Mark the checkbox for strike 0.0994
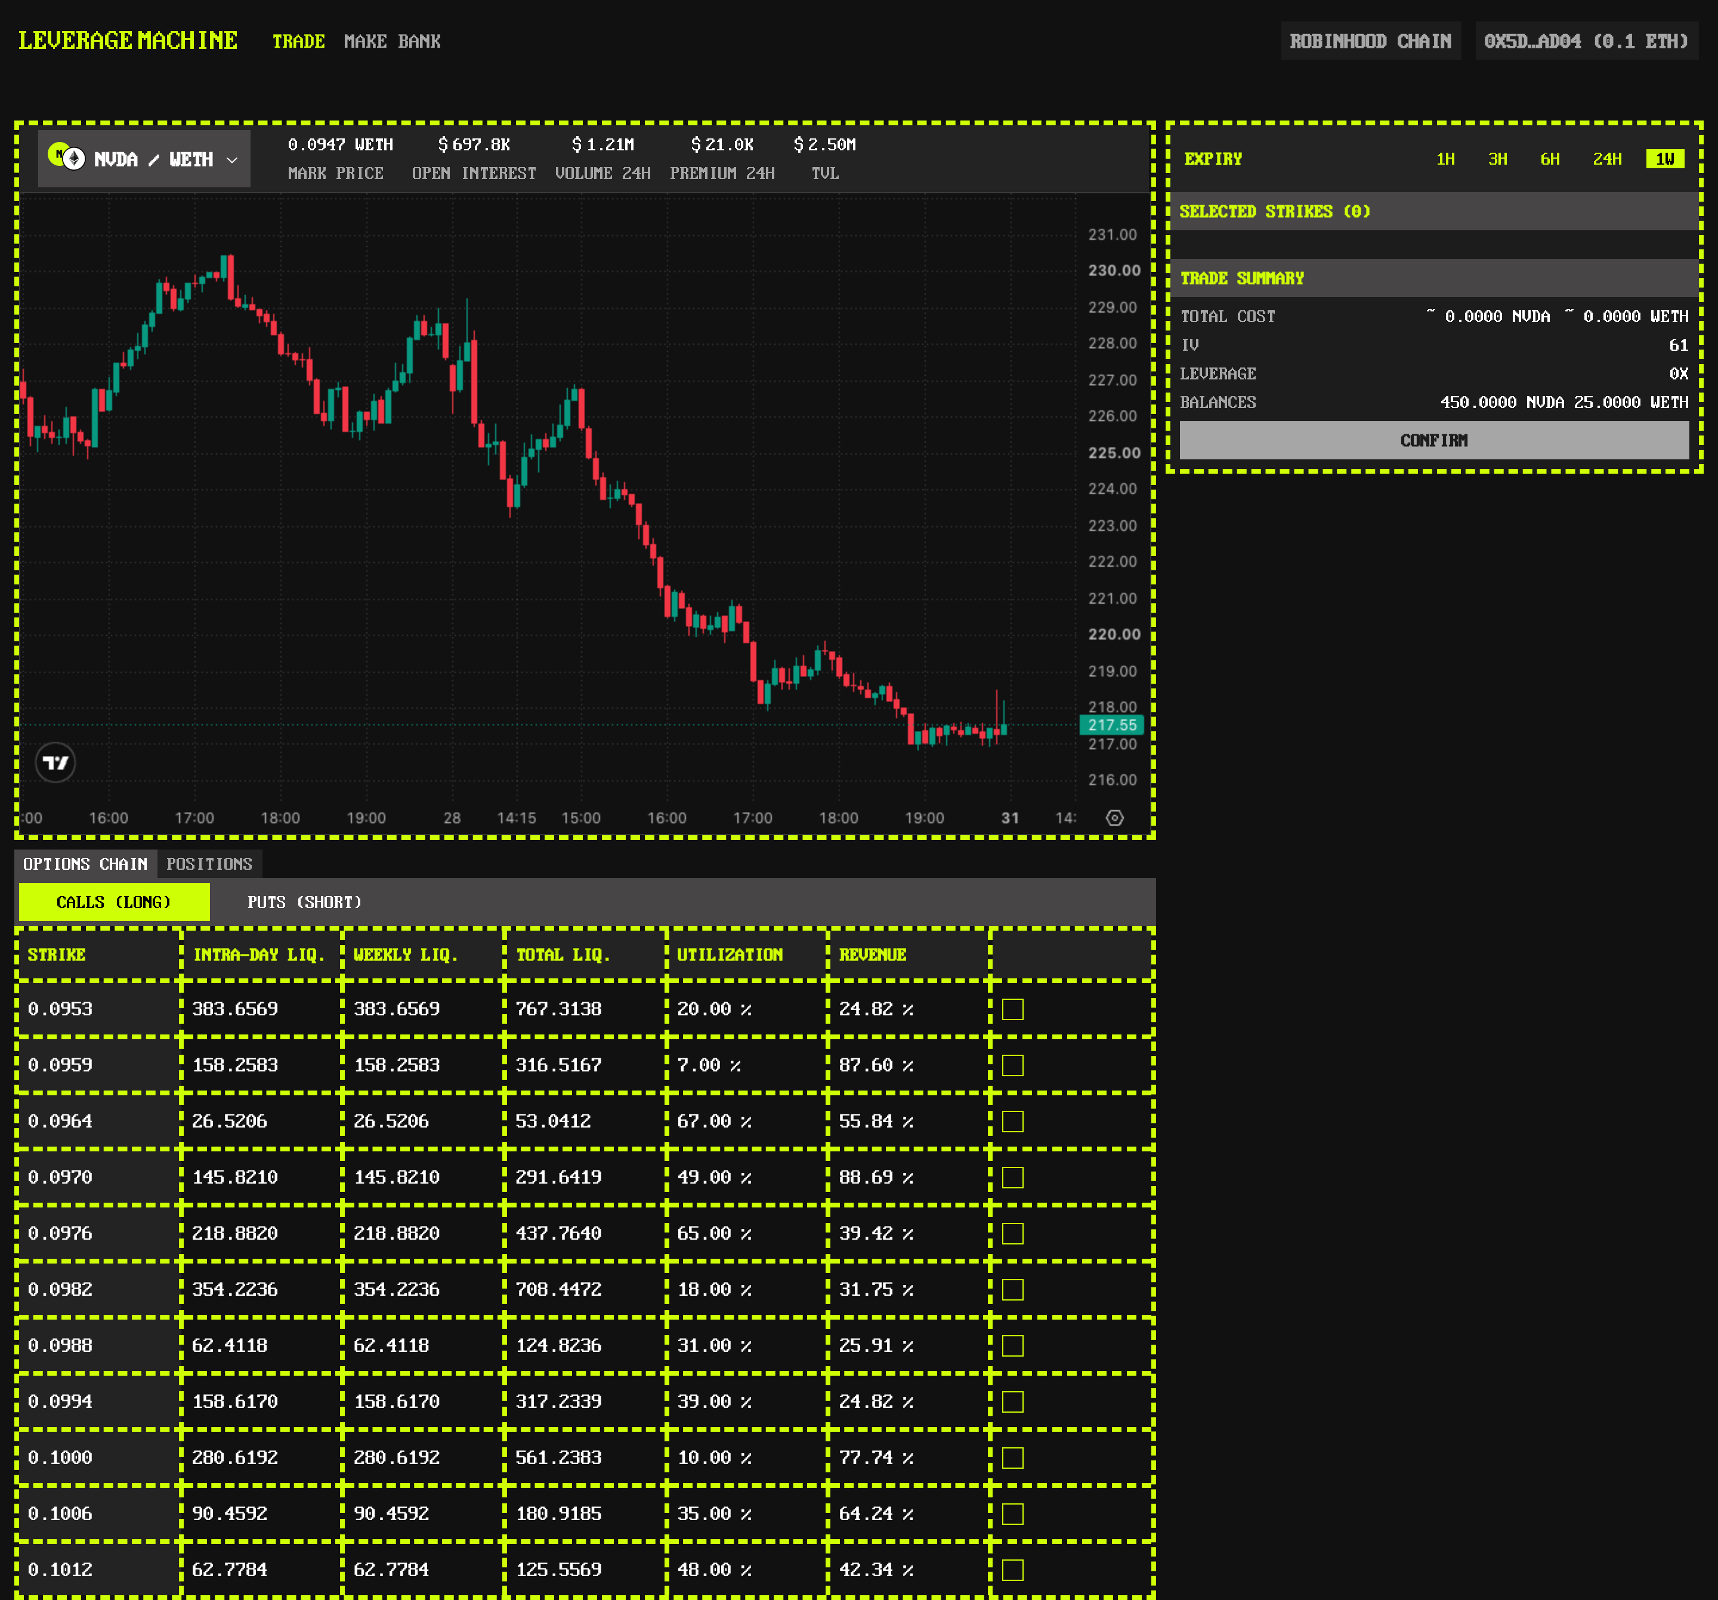The image size is (1718, 1600). pyautogui.click(x=1013, y=1402)
